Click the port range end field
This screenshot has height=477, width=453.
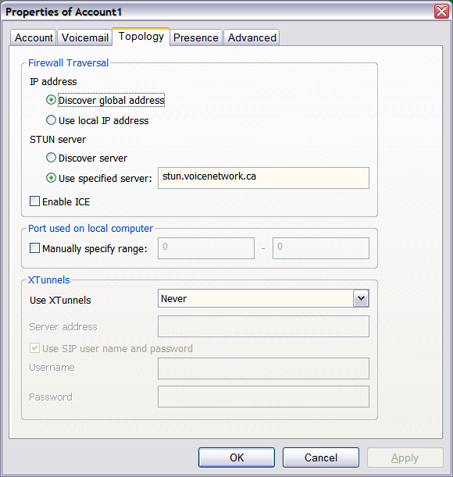click(321, 248)
